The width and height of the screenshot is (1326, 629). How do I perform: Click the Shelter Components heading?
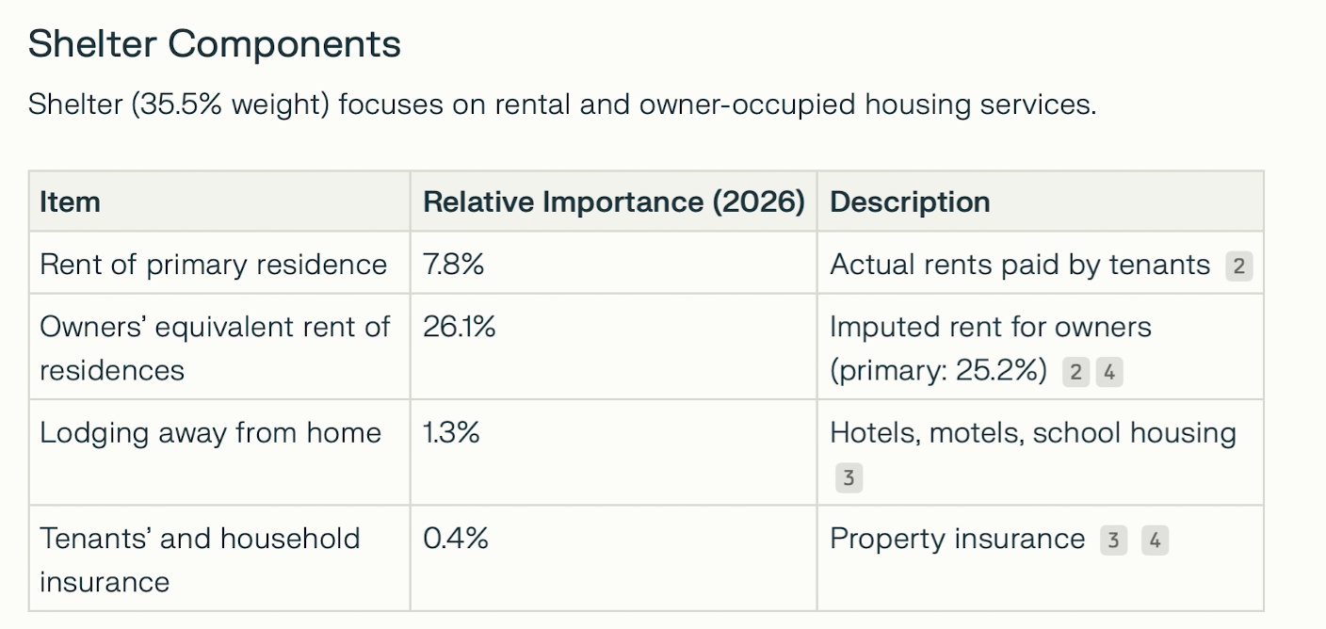click(215, 44)
